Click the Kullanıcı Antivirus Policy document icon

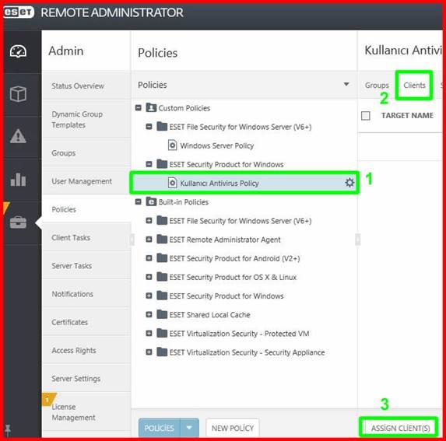[x=172, y=183]
